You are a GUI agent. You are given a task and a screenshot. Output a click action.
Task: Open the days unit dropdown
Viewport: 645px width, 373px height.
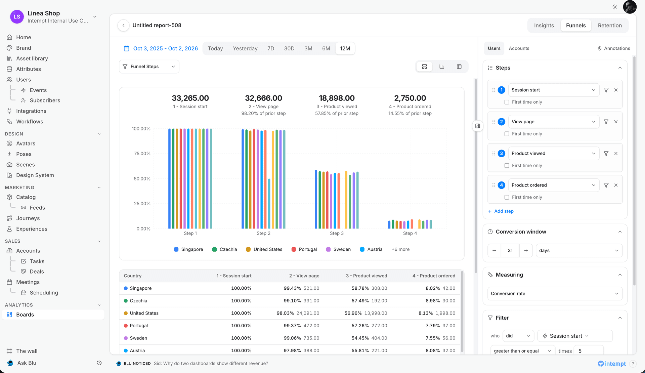click(x=579, y=251)
